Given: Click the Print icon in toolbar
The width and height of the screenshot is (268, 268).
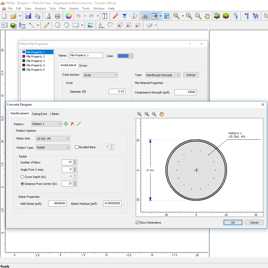Looking at the screenshot, I should [57, 16].
